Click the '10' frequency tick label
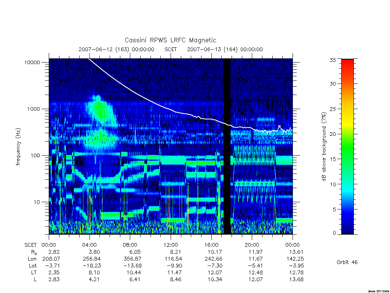 click(37, 202)
